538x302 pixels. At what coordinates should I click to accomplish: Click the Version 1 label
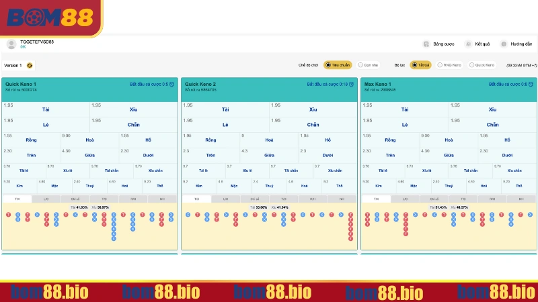point(13,65)
